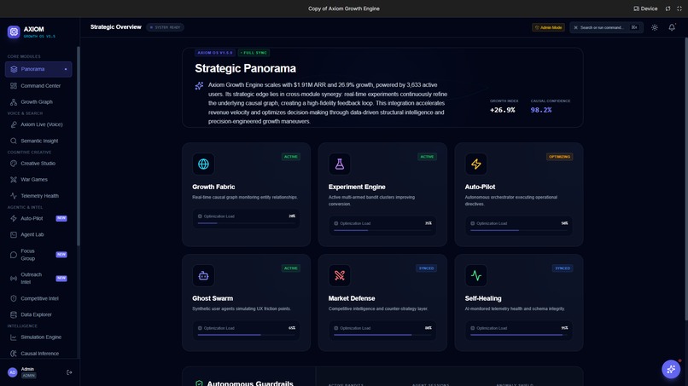Click Ghost Swarm optimization load bar
This screenshot has height=386, width=688.
[246, 335]
